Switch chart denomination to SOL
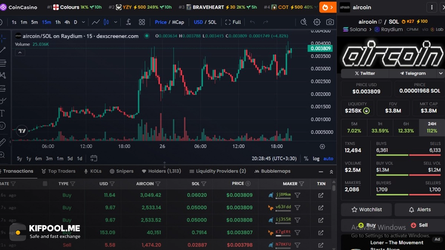 [x=212, y=22]
